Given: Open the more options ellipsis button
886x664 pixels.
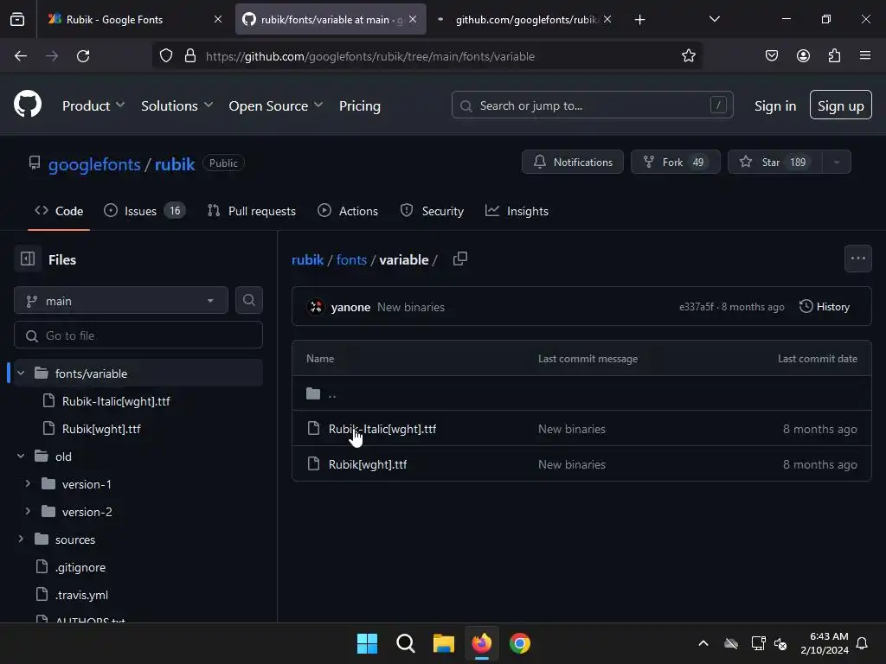Looking at the screenshot, I should (857, 259).
